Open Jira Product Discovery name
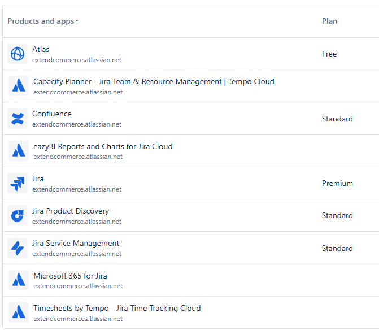379x330 pixels. 71,211
